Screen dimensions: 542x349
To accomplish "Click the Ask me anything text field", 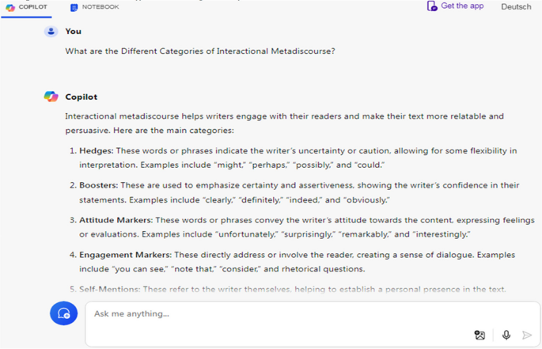I will (x=313, y=324).
